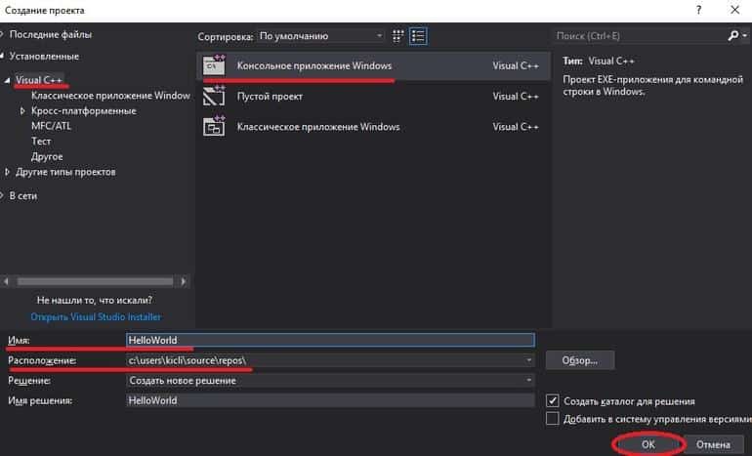Image resolution: width=752 pixels, height=456 pixels.
Task: Expand the 'В сети' section
Action: [2, 195]
